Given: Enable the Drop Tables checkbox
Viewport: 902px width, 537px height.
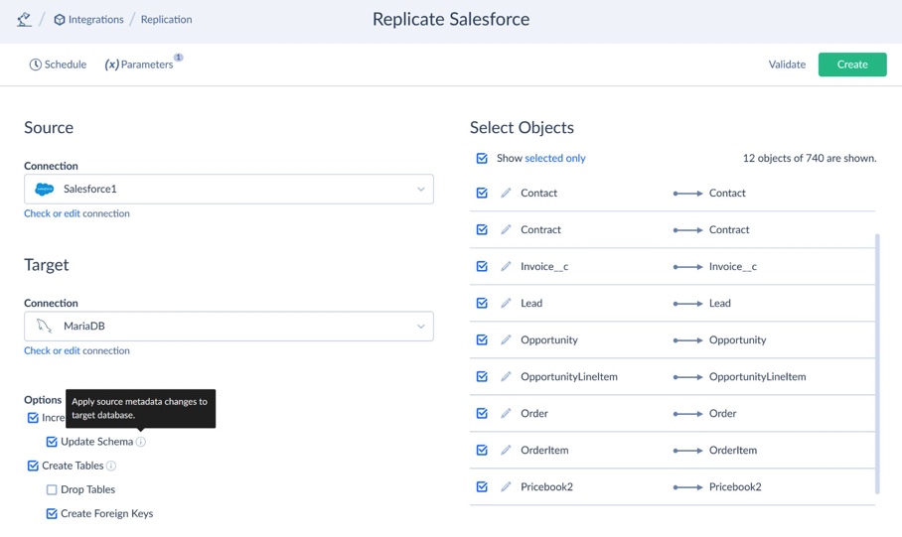Looking at the screenshot, I should [52, 490].
